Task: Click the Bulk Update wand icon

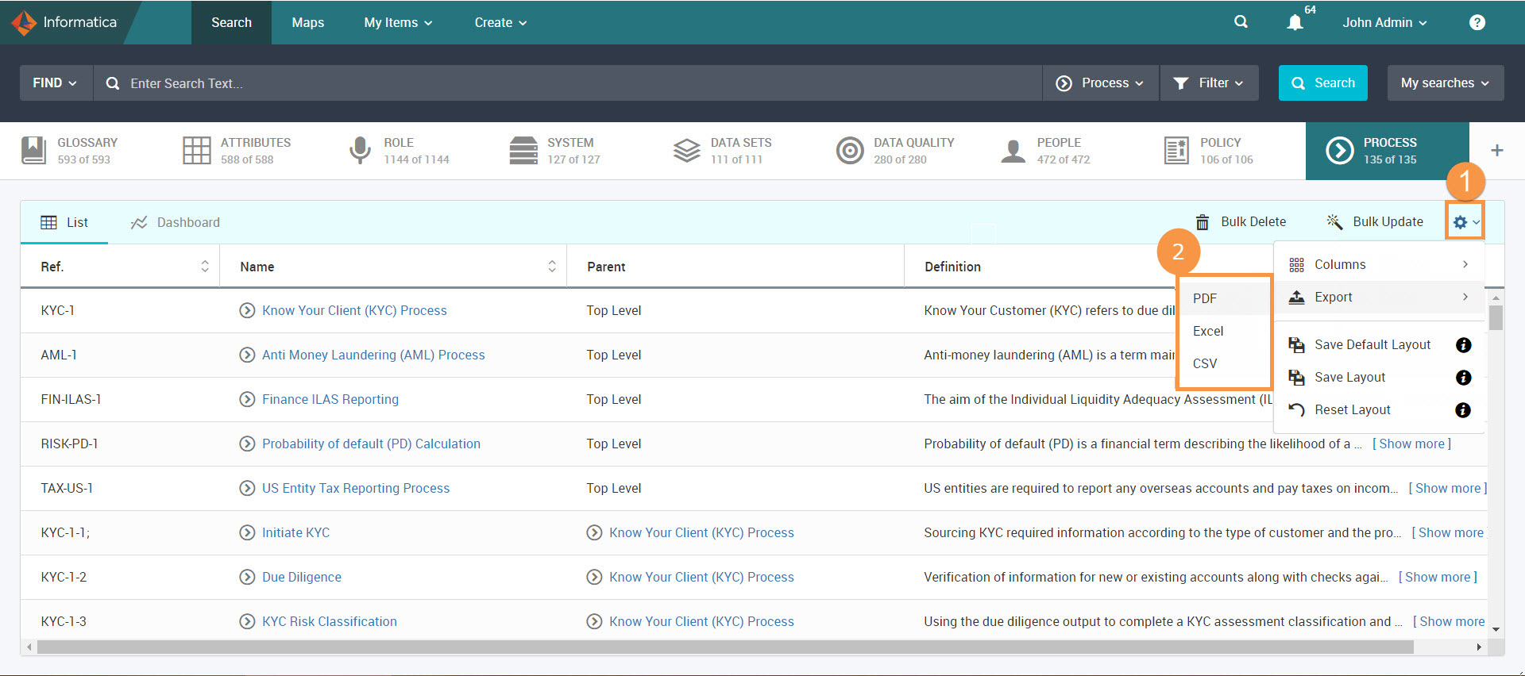Action: [x=1334, y=222]
